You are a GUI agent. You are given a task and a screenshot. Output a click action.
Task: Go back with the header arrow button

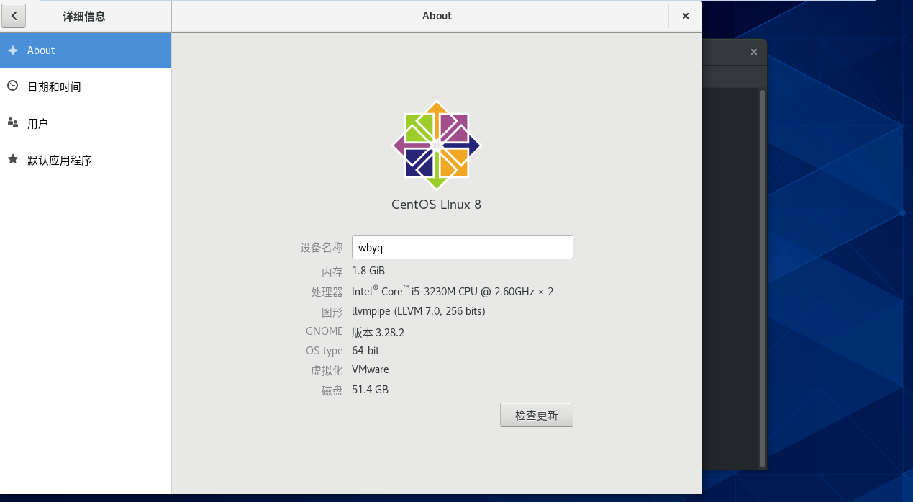click(x=14, y=16)
